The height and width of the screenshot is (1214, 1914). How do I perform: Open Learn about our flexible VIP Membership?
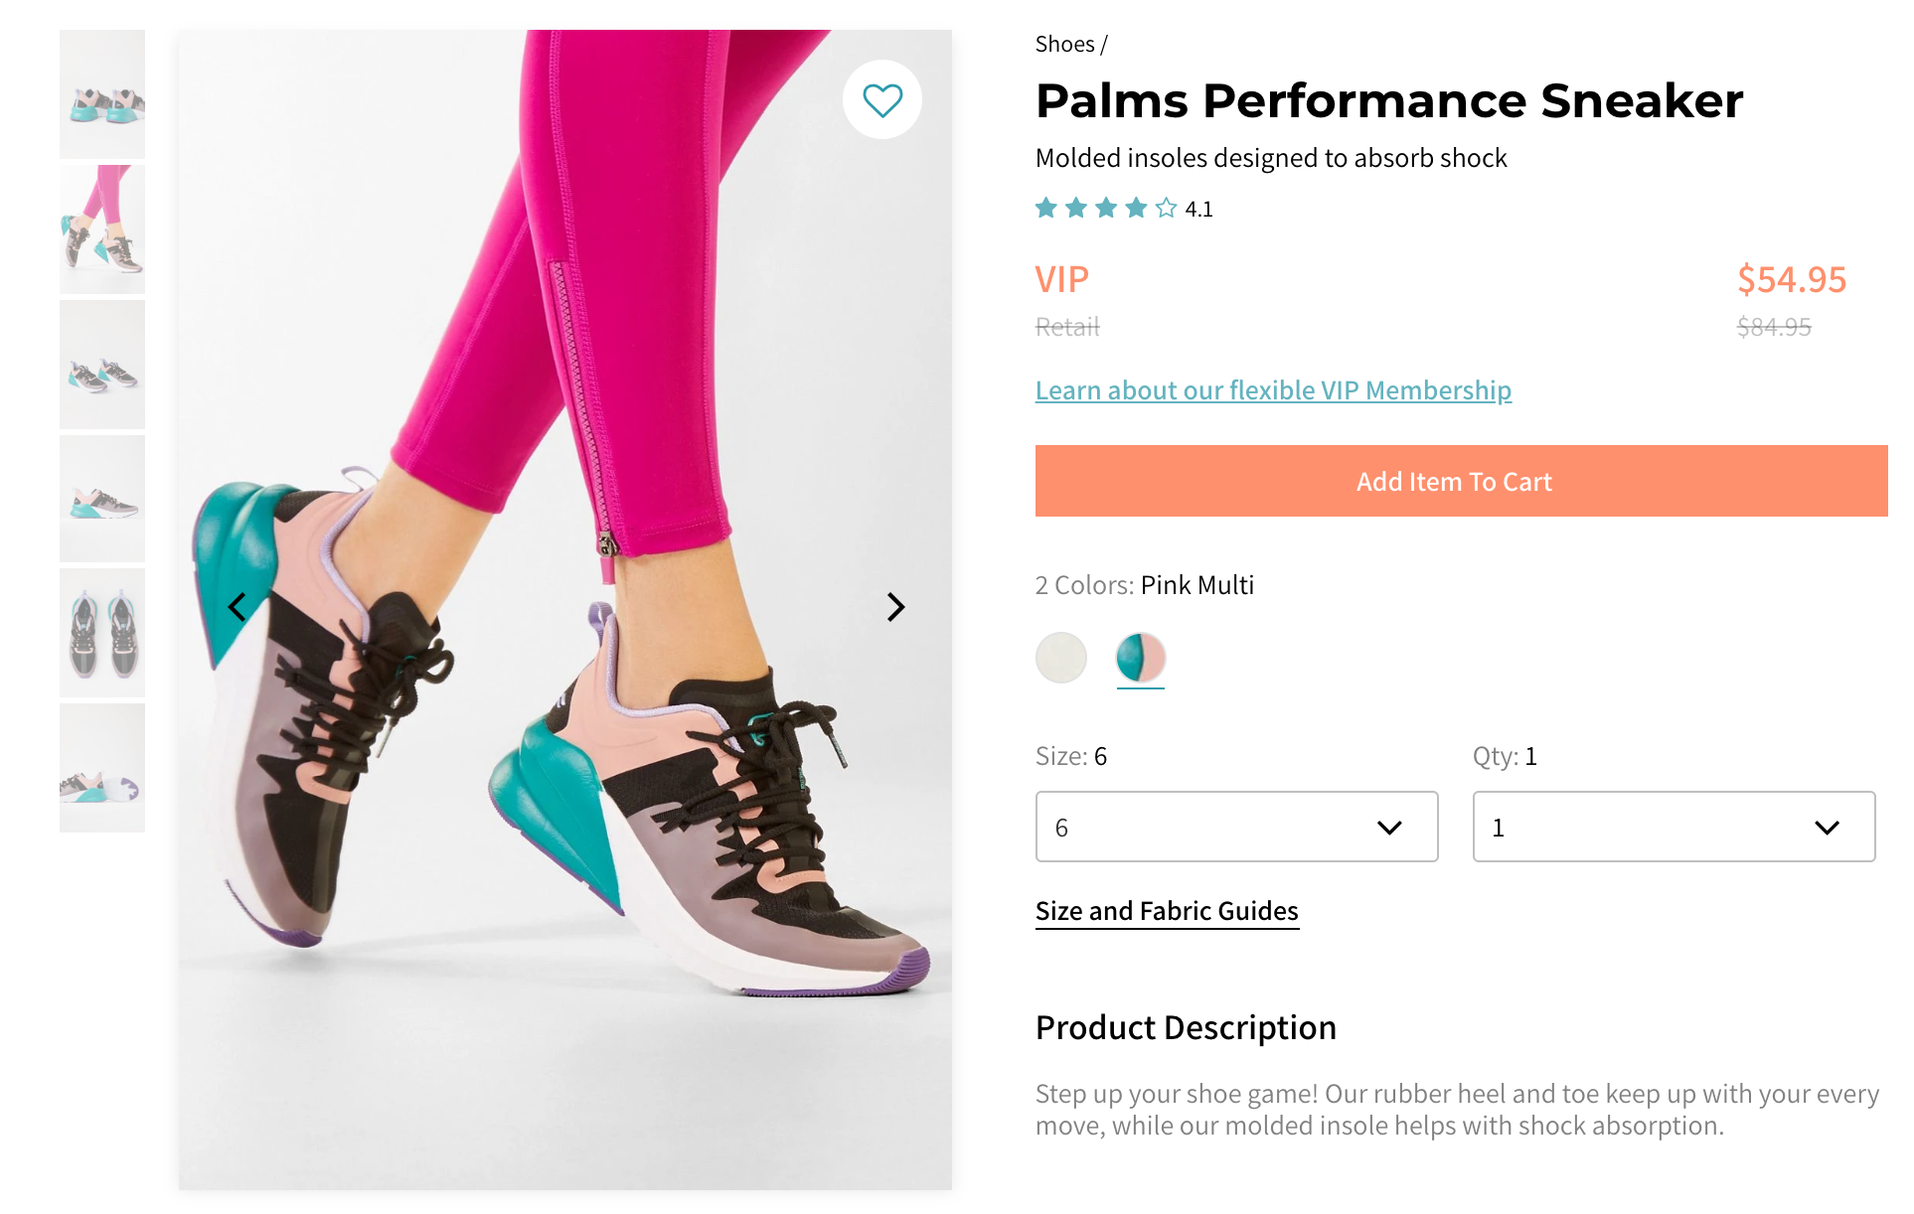click(1273, 389)
